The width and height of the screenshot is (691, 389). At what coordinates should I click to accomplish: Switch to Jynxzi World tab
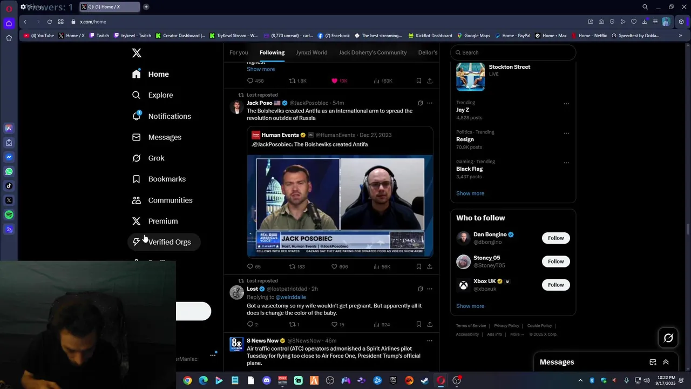pyautogui.click(x=311, y=52)
